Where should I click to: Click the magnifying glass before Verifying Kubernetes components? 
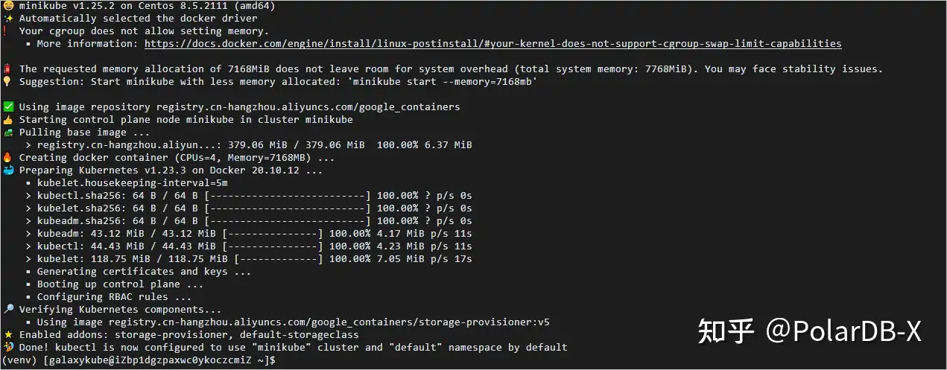(x=7, y=309)
